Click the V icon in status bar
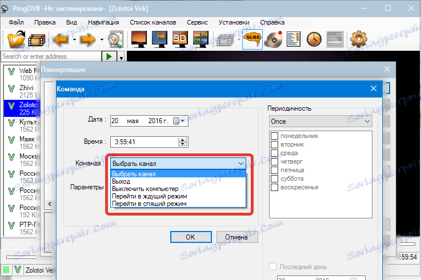The height and width of the screenshot is (280, 421). pyautogui.click(x=18, y=269)
